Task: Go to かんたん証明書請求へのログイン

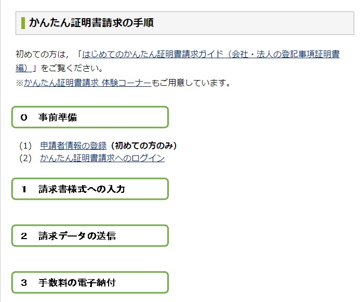Action: coord(102,158)
